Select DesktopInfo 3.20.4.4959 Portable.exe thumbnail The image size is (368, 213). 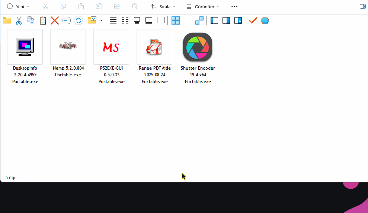[x=25, y=47]
